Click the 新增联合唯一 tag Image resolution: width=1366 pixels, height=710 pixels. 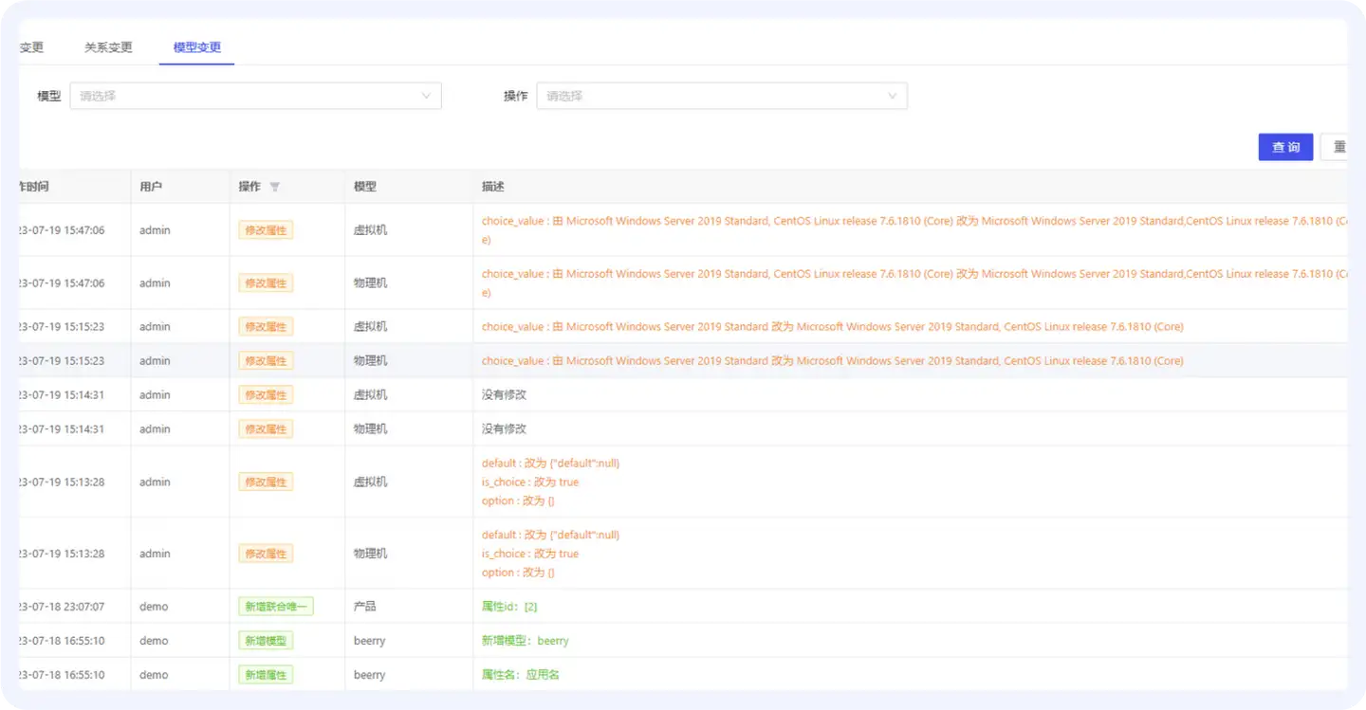coord(276,607)
